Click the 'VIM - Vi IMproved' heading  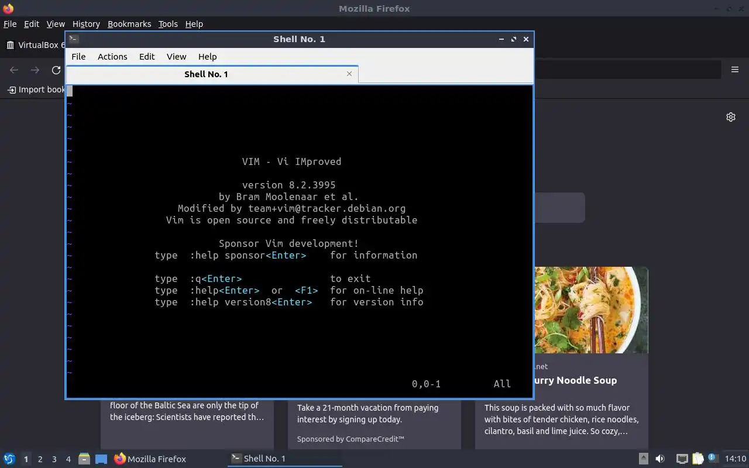(291, 161)
